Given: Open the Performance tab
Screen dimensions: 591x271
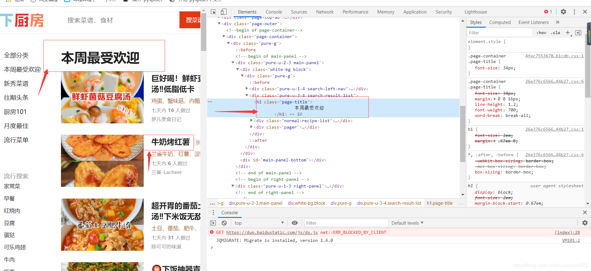Looking at the screenshot, I should point(355,12).
